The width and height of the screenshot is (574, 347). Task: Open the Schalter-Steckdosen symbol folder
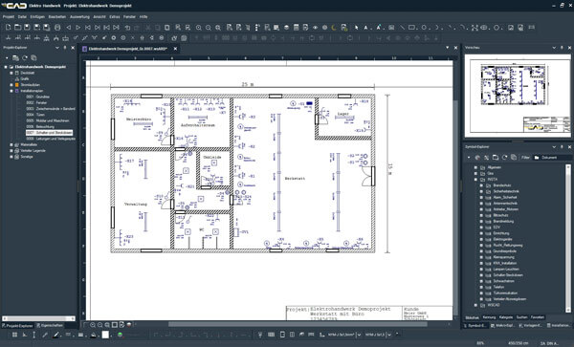(508, 275)
